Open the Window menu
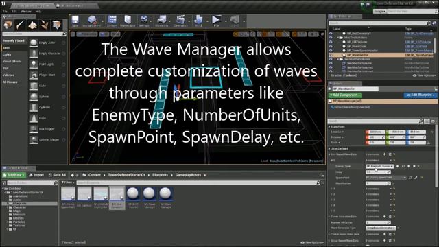The height and width of the screenshot is (247, 439). [26, 12]
